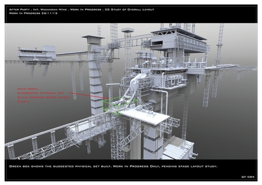Click the "GF 085" reference number
Image resolution: width=262 pixels, height=185 pixels.
248,177
